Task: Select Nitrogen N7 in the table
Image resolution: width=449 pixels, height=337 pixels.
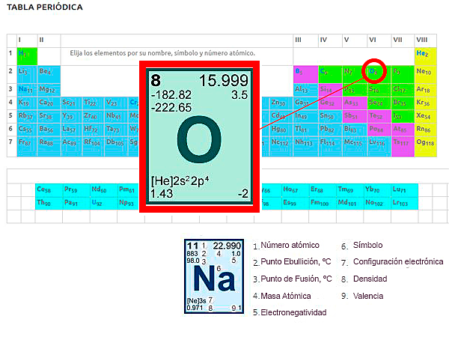Action: coord(355,74)
